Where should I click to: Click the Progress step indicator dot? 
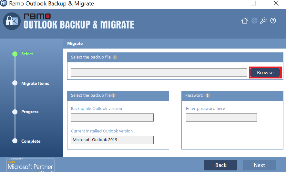15,112
